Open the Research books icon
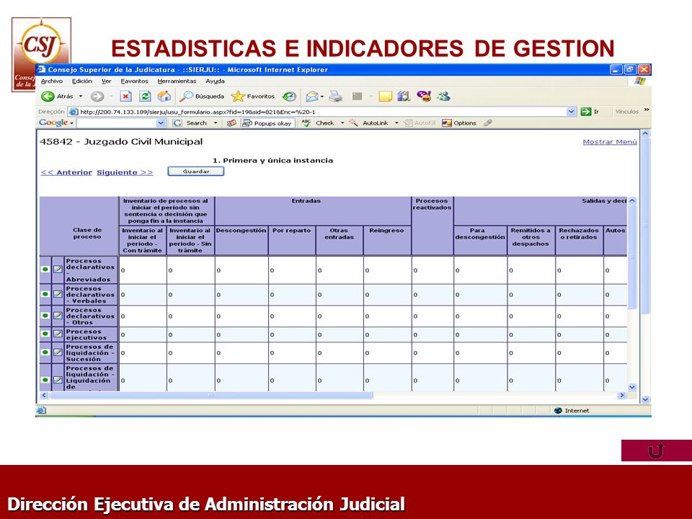 404,96
